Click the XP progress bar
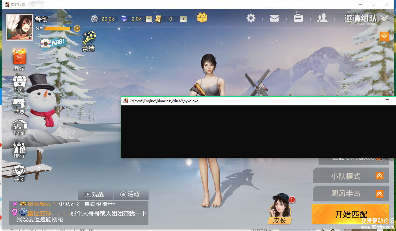 pos(57,29)
